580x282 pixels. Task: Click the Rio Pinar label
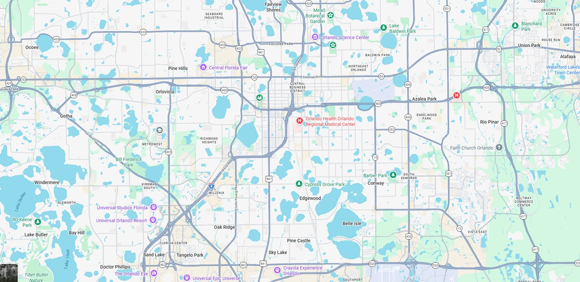(489, 122)
